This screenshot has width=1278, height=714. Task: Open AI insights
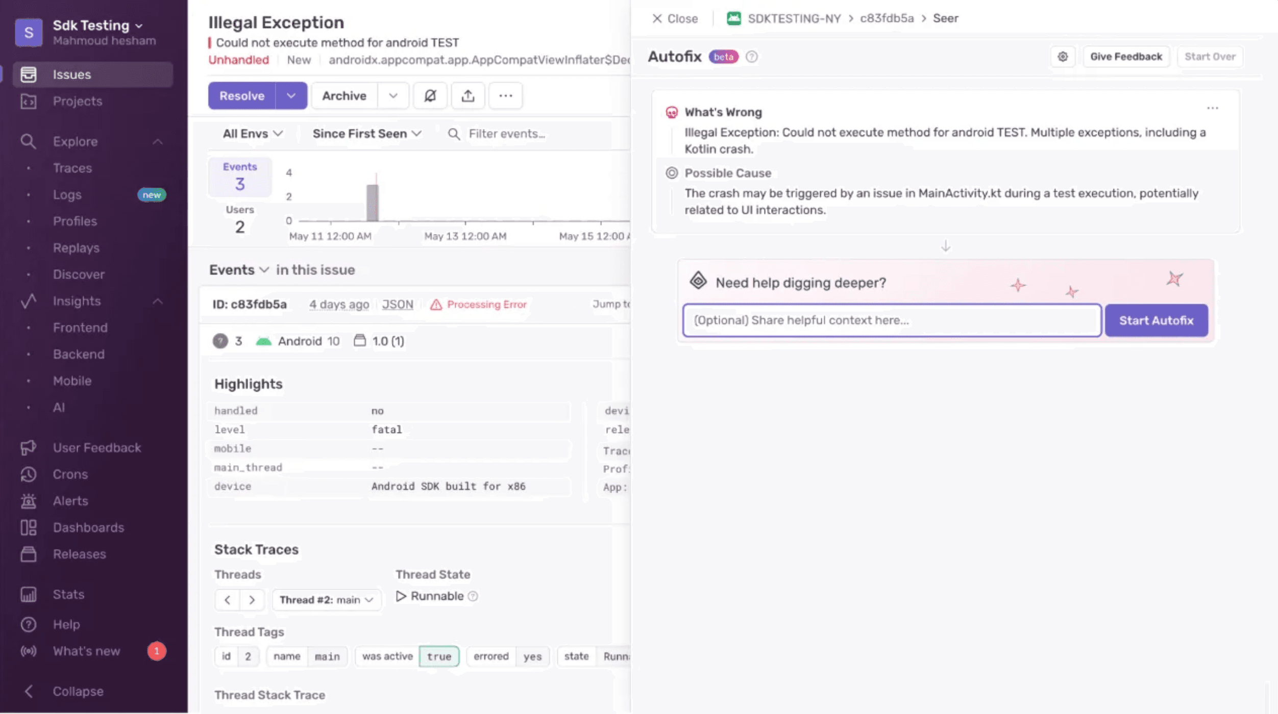point(59,407)
